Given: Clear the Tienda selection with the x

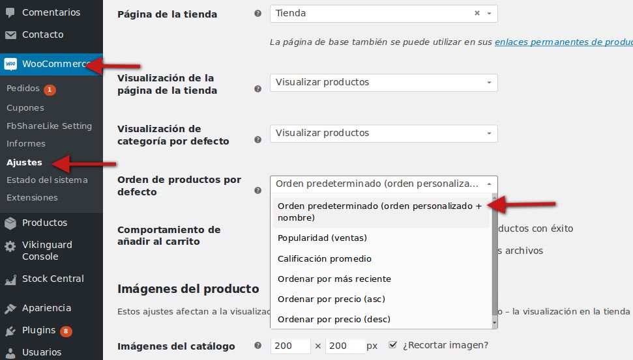Looking at the screenshot, I should (x=477, y=13).
